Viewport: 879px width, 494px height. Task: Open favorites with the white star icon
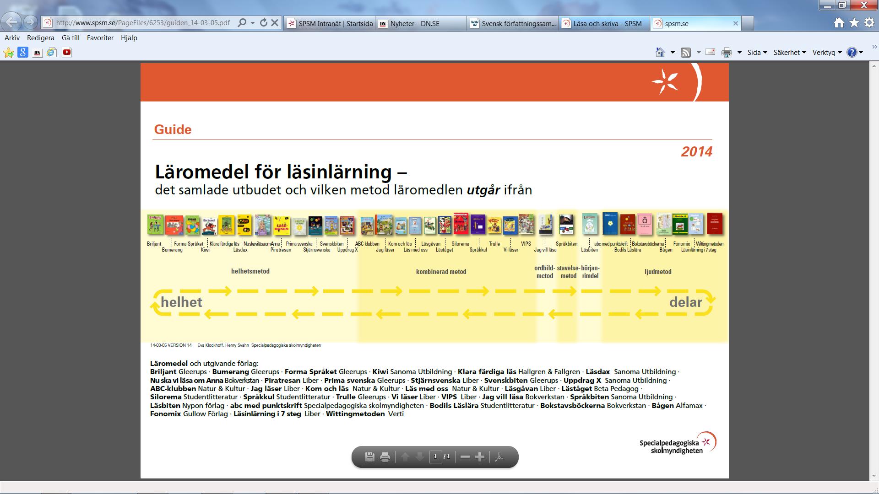coord(854,23)
